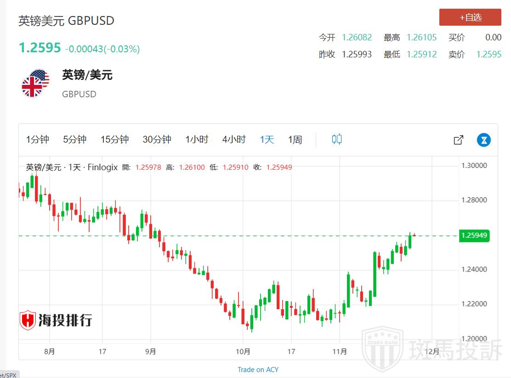
Task: Add GBPUSD with the +自选 button
Action: 470,17
